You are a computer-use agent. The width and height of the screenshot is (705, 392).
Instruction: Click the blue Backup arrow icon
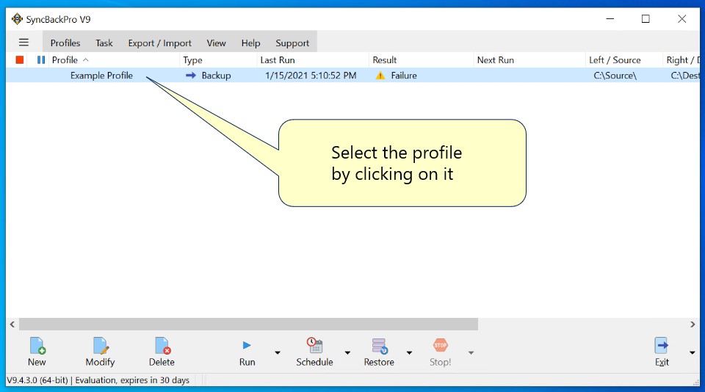coord(191,76)
